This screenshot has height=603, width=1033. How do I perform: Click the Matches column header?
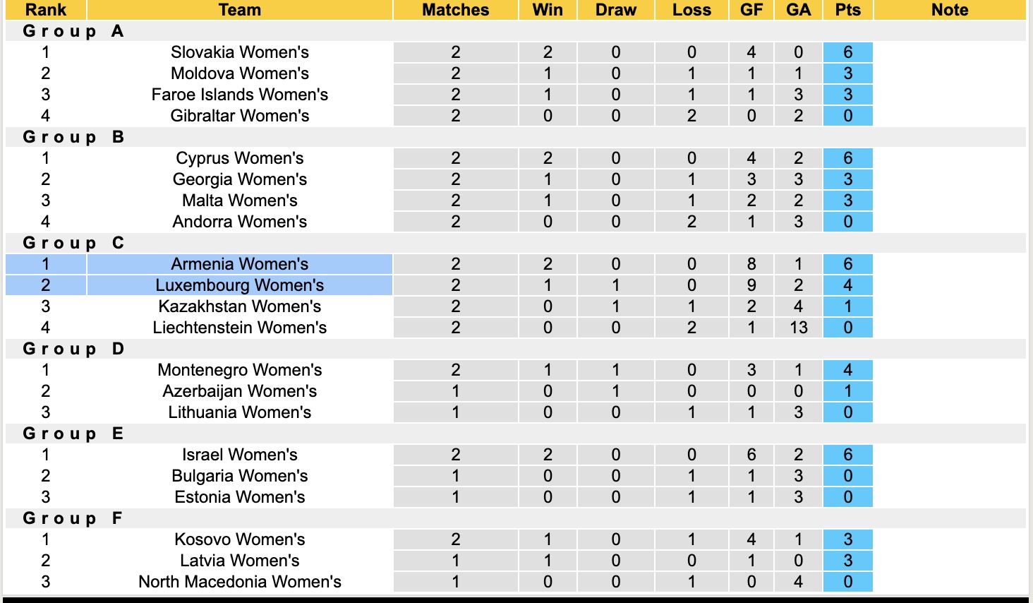pos(455,10)
